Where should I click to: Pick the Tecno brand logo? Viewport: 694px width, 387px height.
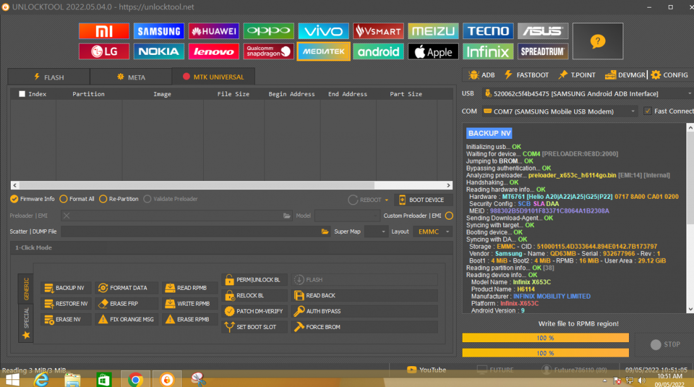pyautogui.click(x=488, y=31)
